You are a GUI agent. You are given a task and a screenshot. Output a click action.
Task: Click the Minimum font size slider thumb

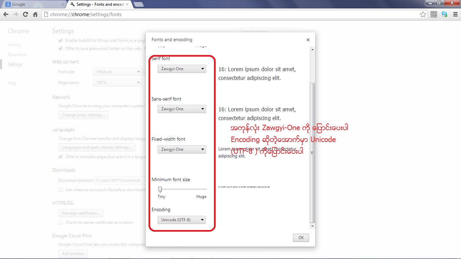160,189
